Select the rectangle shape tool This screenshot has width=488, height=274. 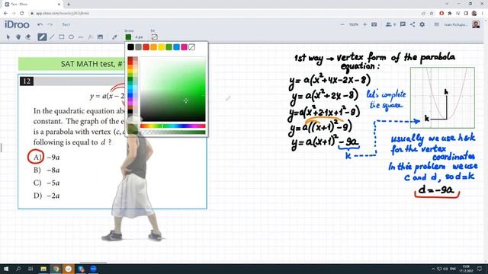click(x=62, y=37)
